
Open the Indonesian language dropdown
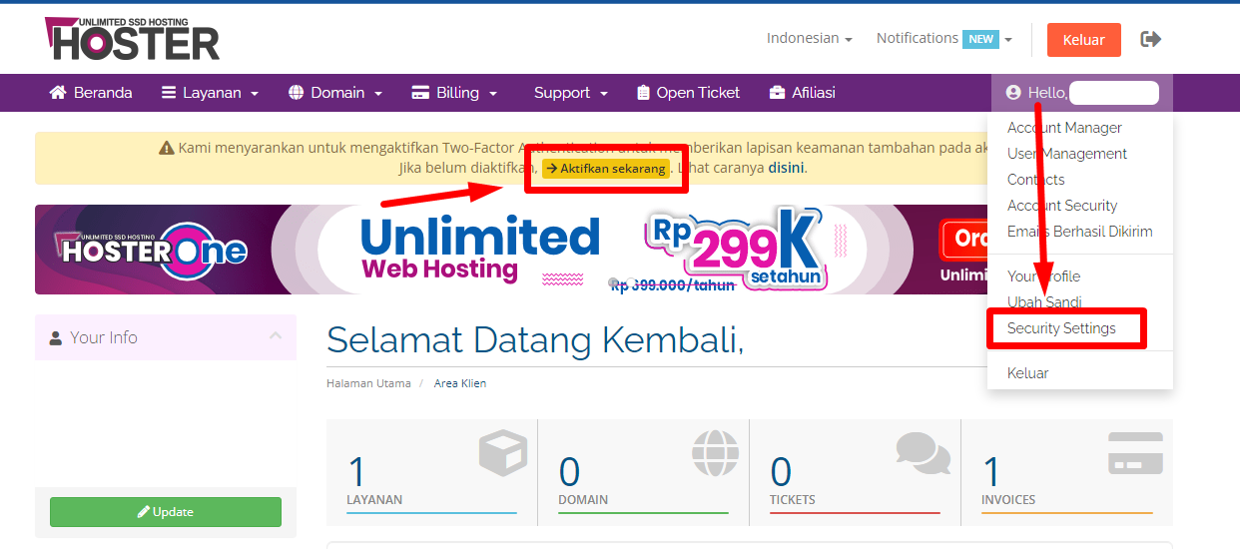pos(809,38)
